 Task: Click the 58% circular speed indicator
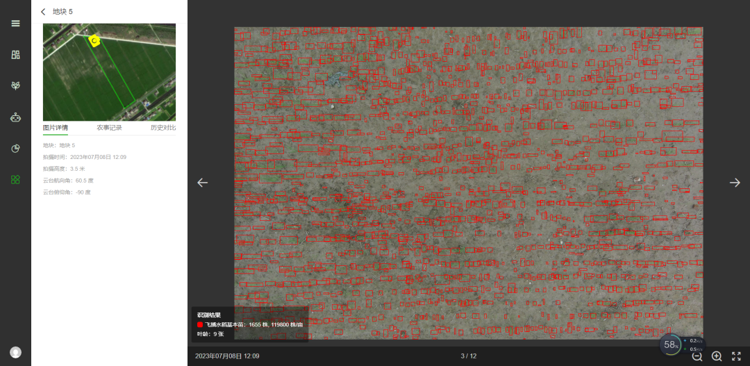(x=671, y=344)
